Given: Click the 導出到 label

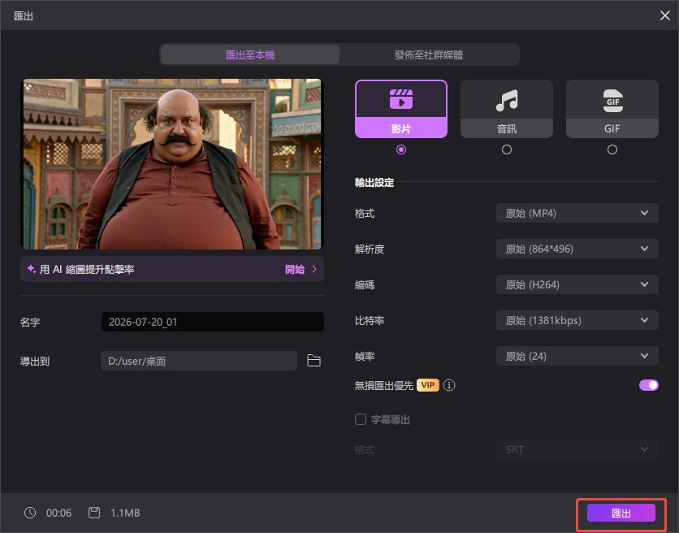Looking at the screenshot, I should pos(35,361).
